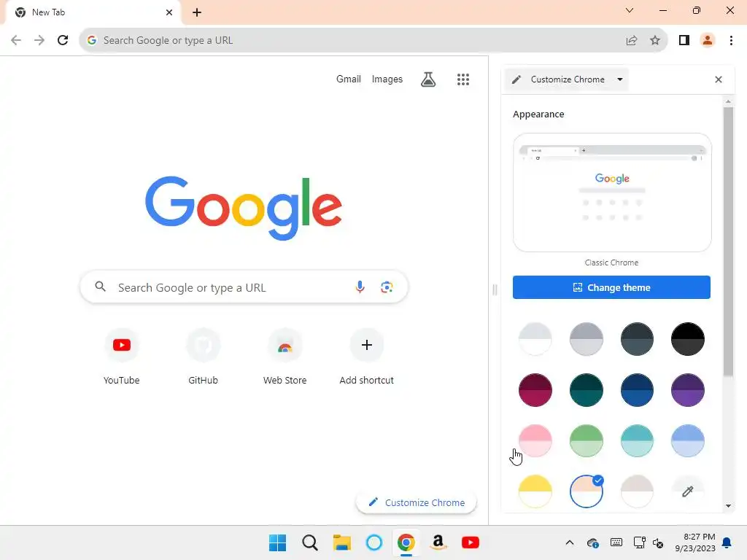Screen dimensions: 747x560
Task: Launch File Explorer from the taskbar
Action: [341, 542]
